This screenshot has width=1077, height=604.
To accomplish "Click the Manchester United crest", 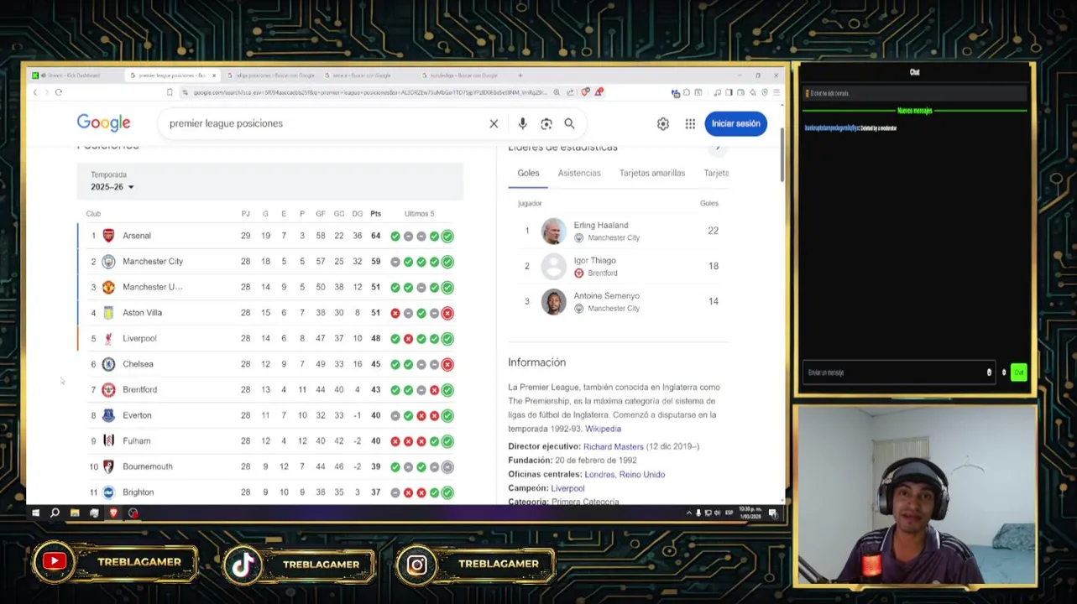I will [108, 287].
